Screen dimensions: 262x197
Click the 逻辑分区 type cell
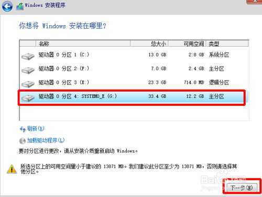(219, 82)
